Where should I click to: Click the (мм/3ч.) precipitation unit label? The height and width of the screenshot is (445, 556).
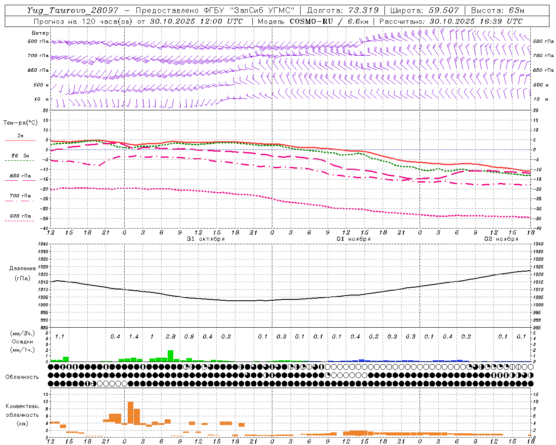point(22,333)
